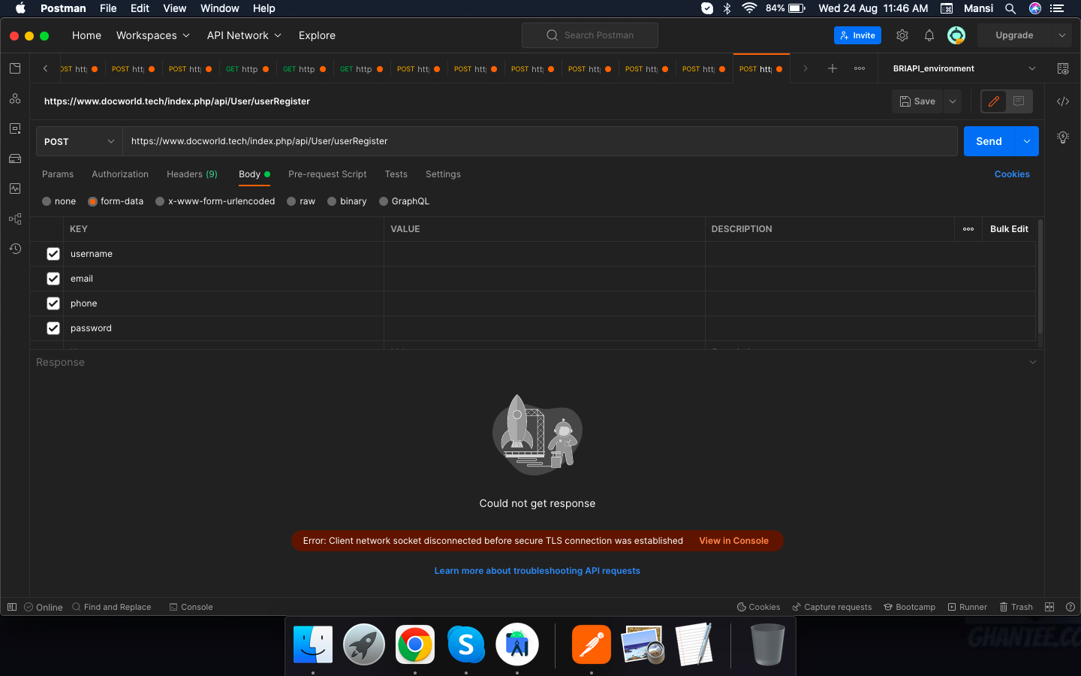The image size is (1081, 676).
Task: Open the History sidebar icon
Action: pyautogui.click(x=15, y=249)
